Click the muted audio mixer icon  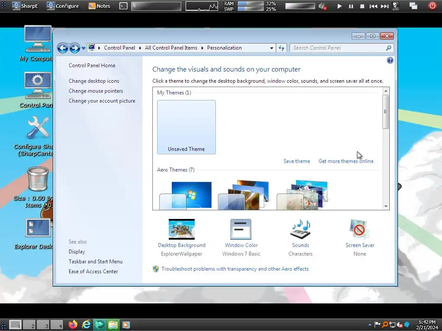(x=322, y=6)
